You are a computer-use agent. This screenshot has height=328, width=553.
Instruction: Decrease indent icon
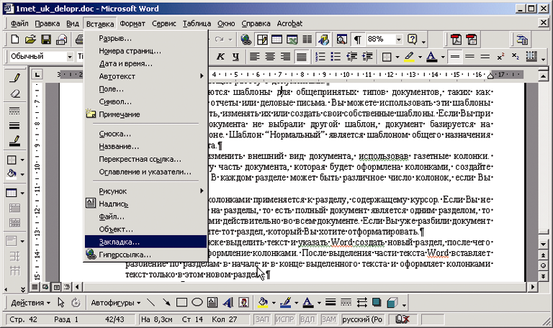[x=351, y=56]
